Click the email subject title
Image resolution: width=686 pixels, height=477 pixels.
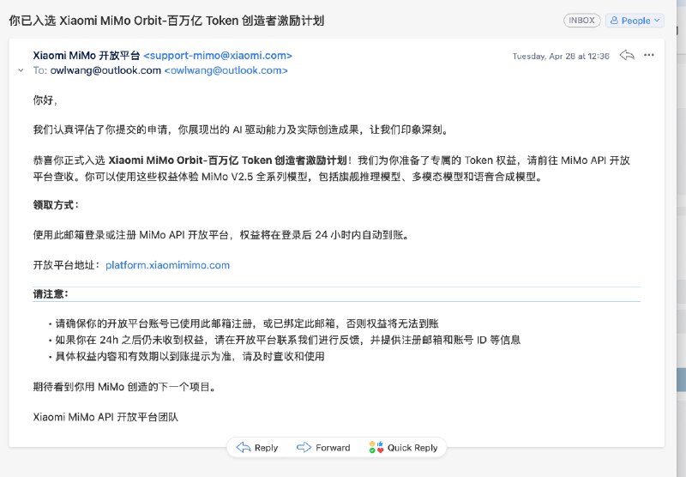click(166, 21)
